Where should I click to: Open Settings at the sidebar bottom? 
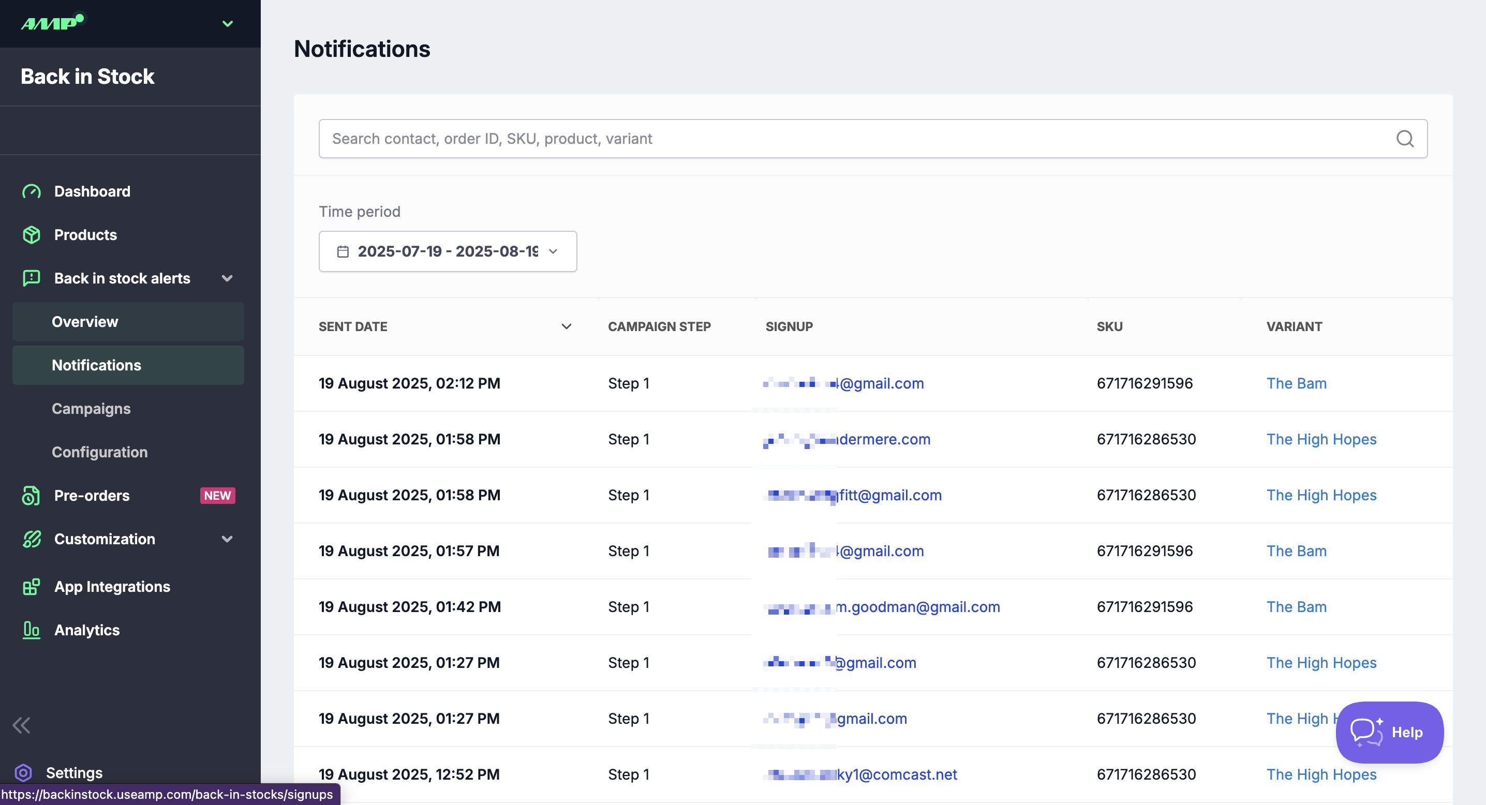pyautogui.click(x=74, y=773)
